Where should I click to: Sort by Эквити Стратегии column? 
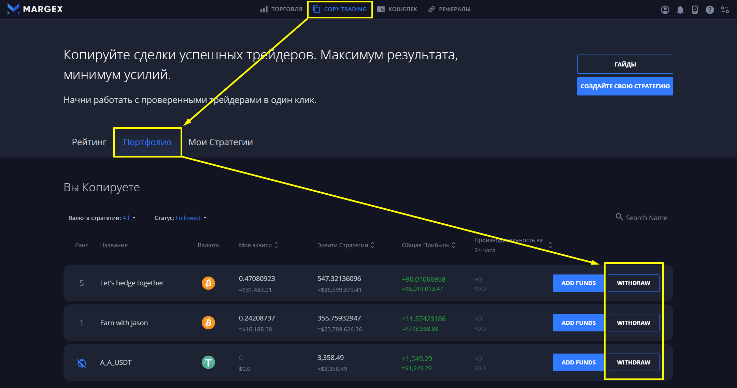click(x=372, y=245)
